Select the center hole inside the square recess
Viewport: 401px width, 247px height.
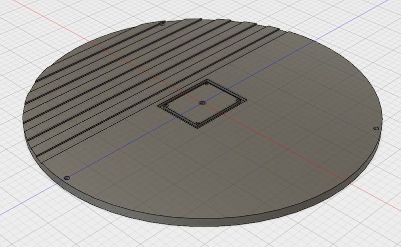(x=203, y=103)
